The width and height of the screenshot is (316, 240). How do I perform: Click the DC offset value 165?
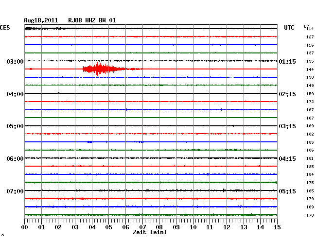pyautogui.click(x=310, y=191)
